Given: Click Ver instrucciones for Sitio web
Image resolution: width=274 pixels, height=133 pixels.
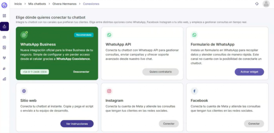Looking at the screenshot, I should pos(77,124).
